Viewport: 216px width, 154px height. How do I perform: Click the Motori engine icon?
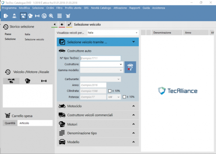[62, 124]
